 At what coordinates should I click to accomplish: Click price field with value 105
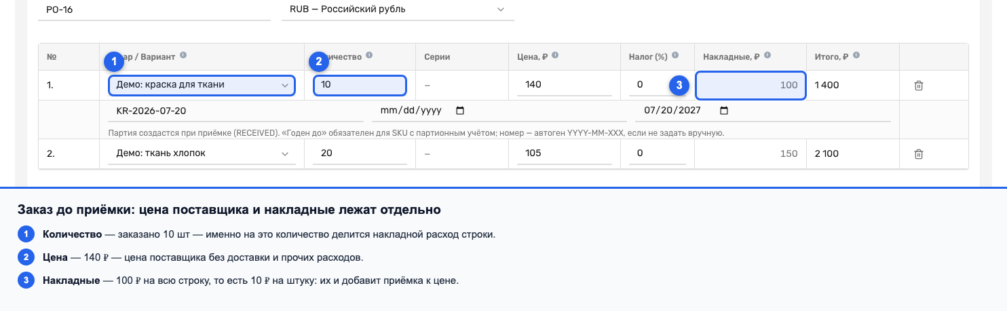coord(563,153)
